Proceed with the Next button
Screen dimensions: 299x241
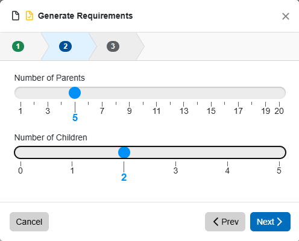270,222
